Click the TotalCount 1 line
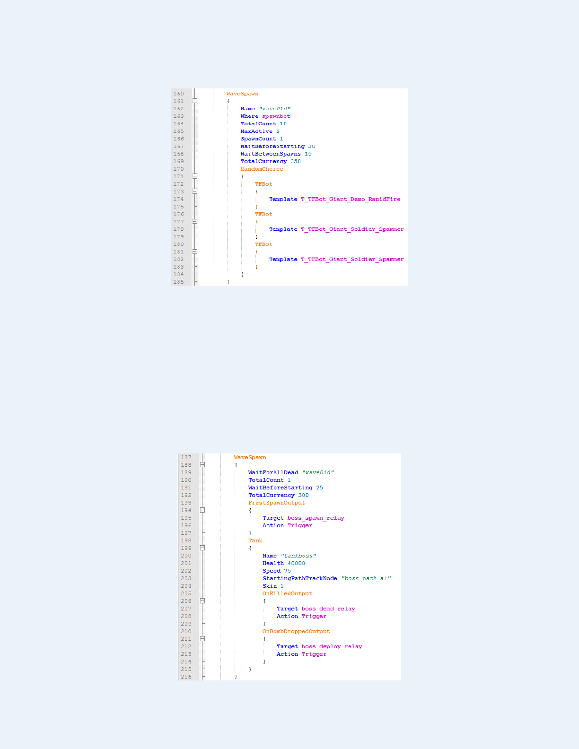579x749 pixels. point(270,480)
